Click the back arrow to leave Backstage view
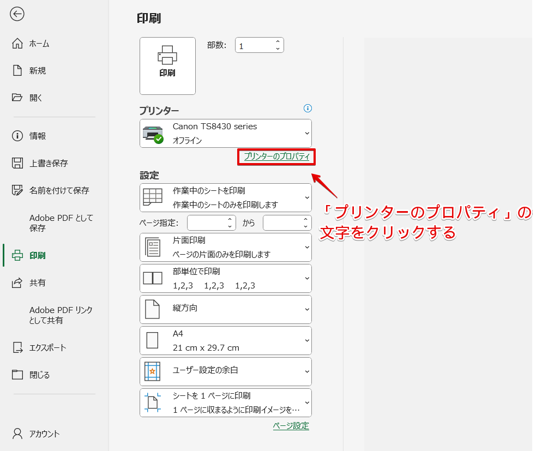Screen dimensions: 536x451 (x=17, y=14)
